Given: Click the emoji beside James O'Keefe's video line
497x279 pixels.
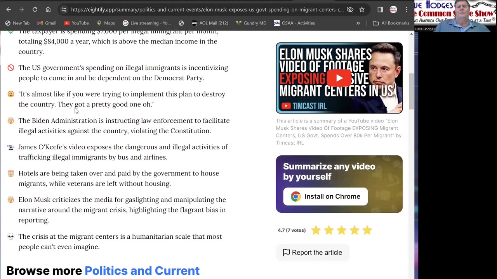Looking at the screenshot, I should click(11, 147).
